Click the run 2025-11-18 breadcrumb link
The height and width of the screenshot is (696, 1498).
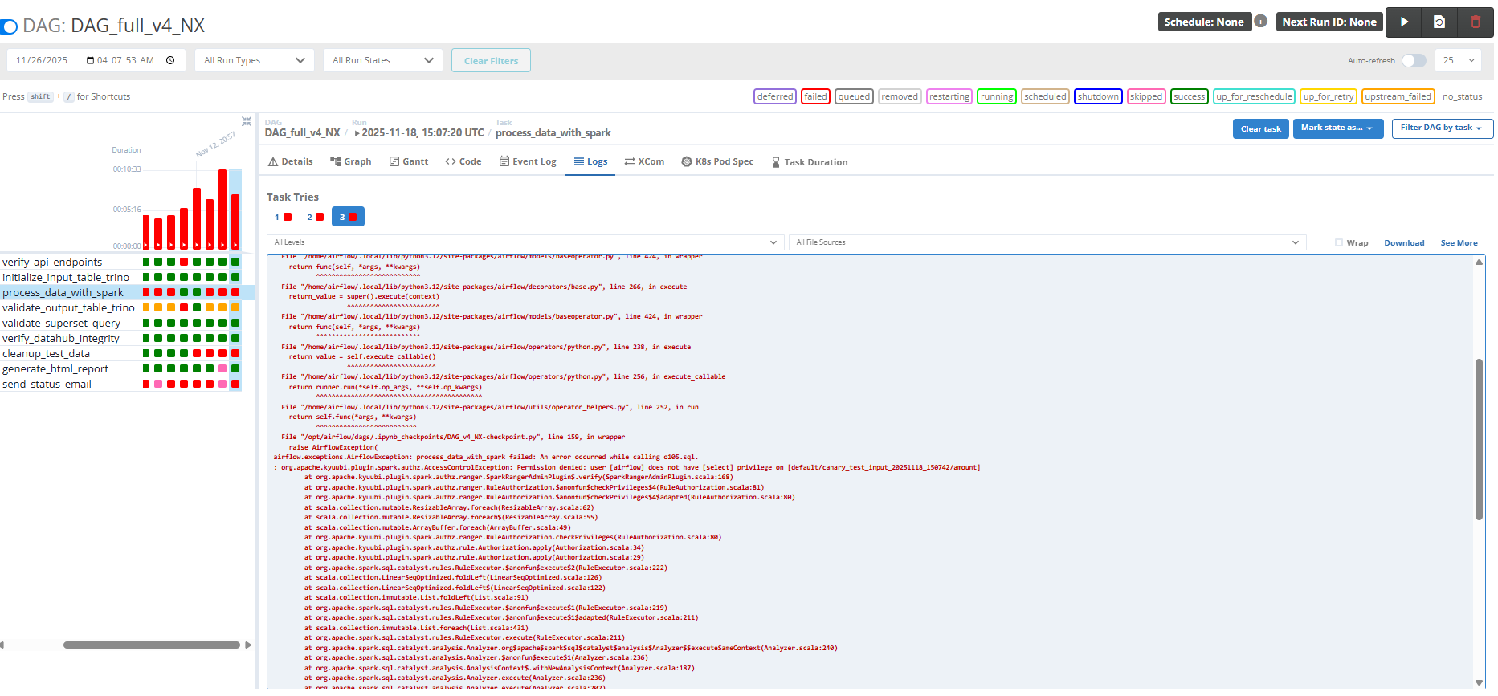coord(418,132)
